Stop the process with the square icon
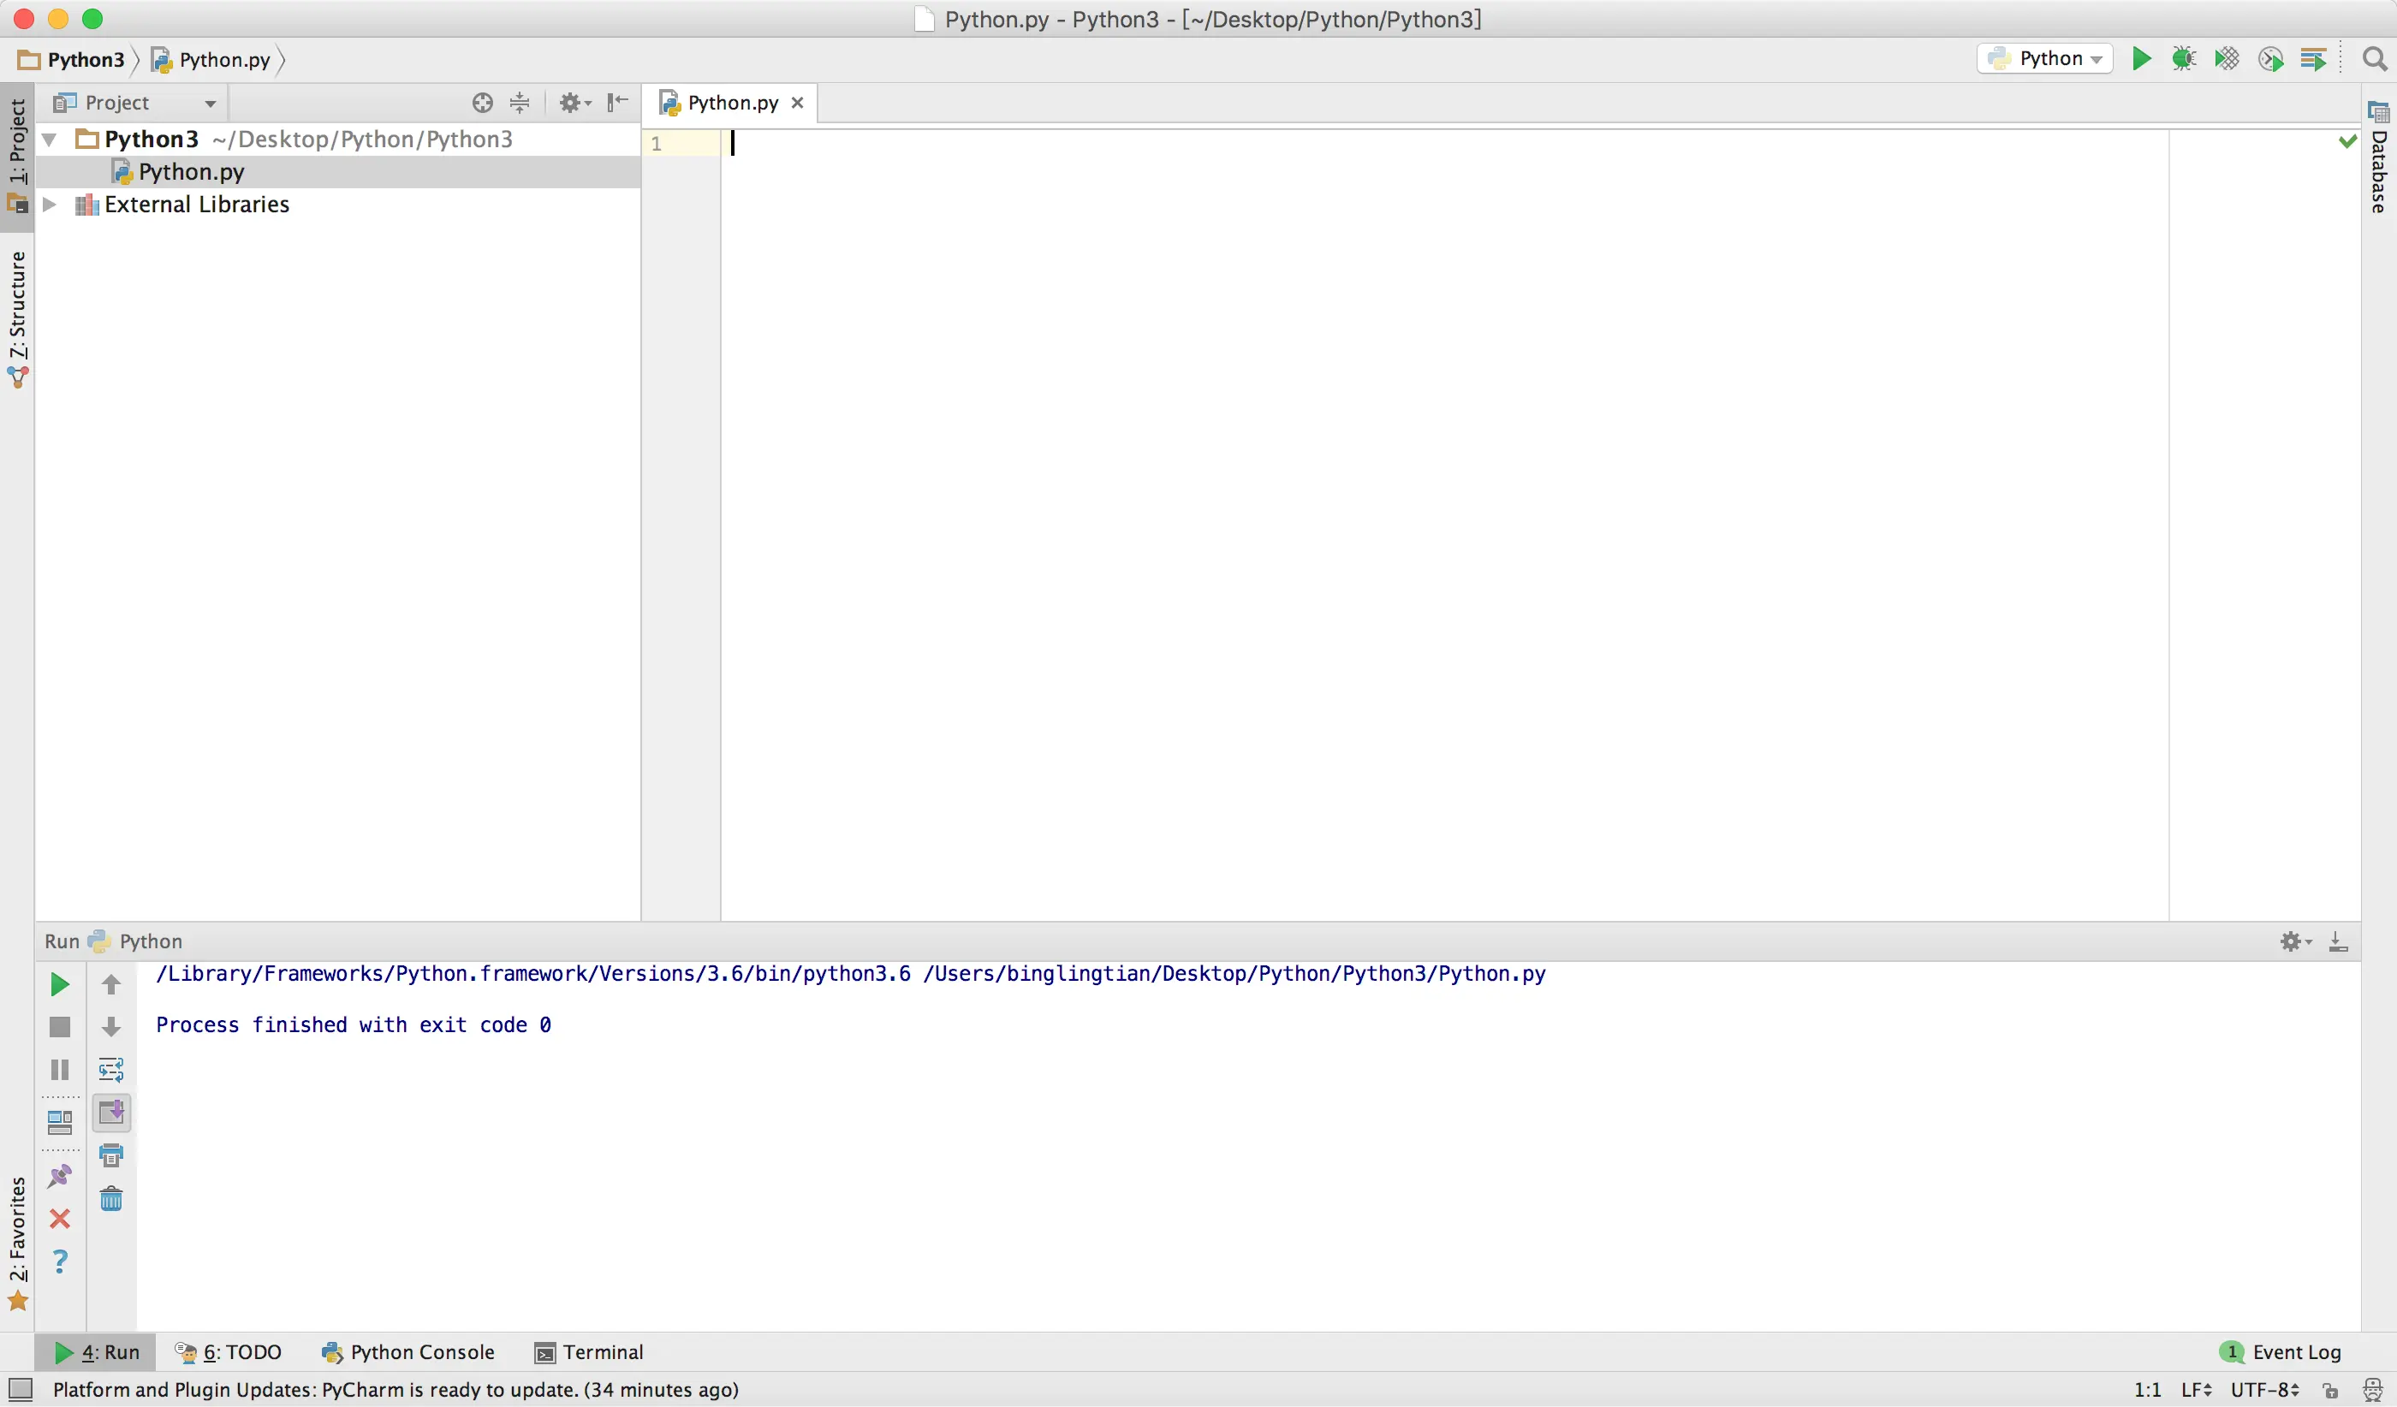This screenshot has width=2397, height=1407. [x=59, y=1027]
